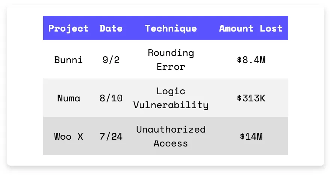Click the word Error in Bunni row
Viewport: 330px width, 175px height.
(x=171, y=67)
